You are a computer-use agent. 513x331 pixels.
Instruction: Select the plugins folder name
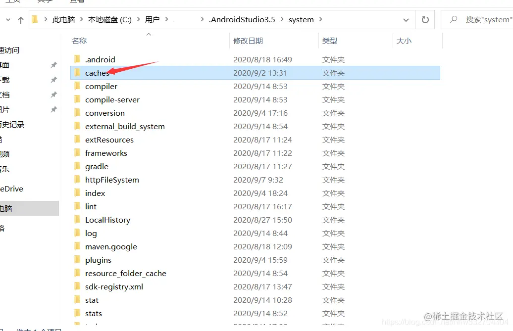(x=98, y=260)
